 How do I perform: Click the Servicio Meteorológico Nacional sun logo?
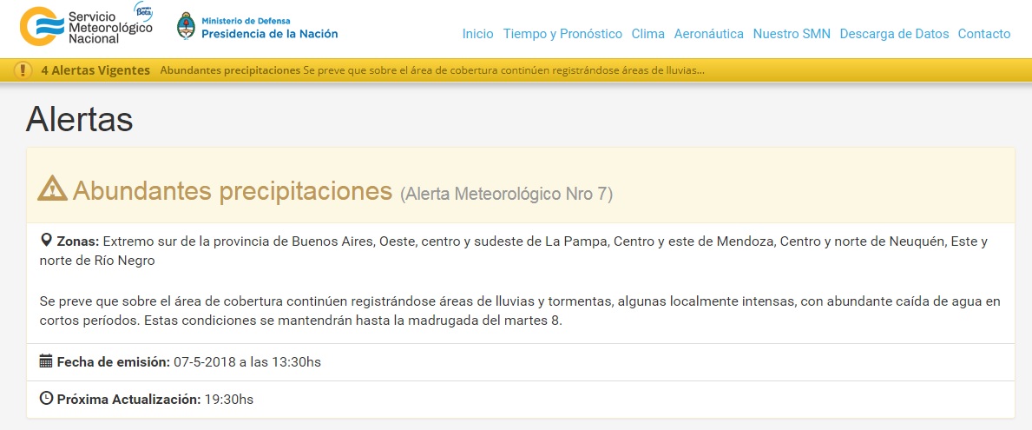point(42,25)
